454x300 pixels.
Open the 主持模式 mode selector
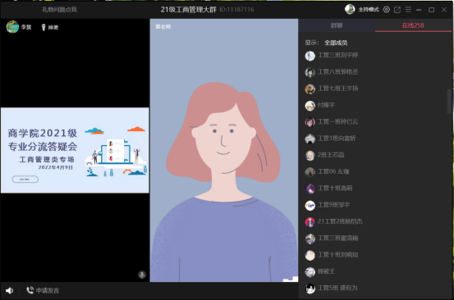(x=369, y=10)
